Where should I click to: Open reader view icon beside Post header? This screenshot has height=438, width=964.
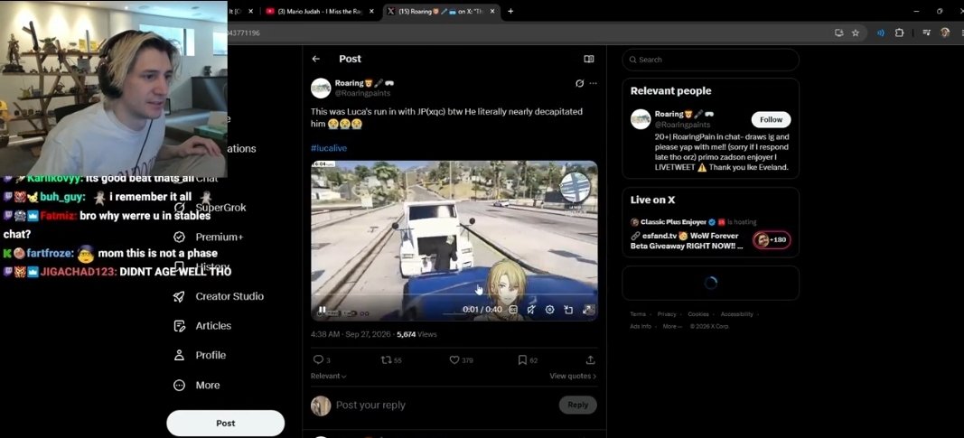tap(588, 59)
